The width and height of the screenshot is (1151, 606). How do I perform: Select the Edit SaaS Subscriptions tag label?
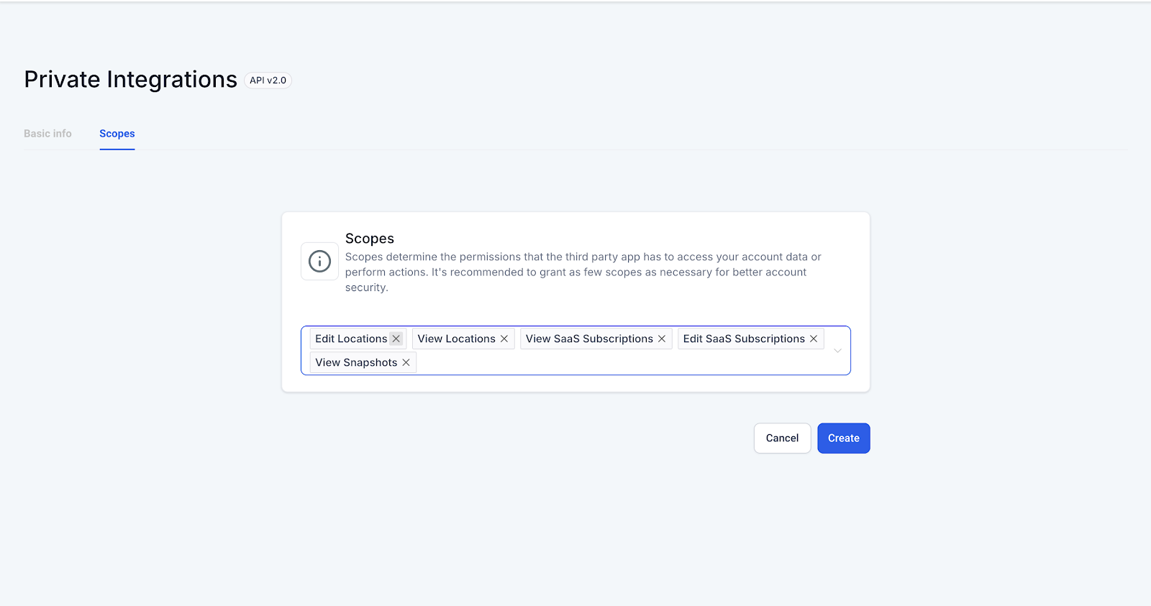point(744,339)
